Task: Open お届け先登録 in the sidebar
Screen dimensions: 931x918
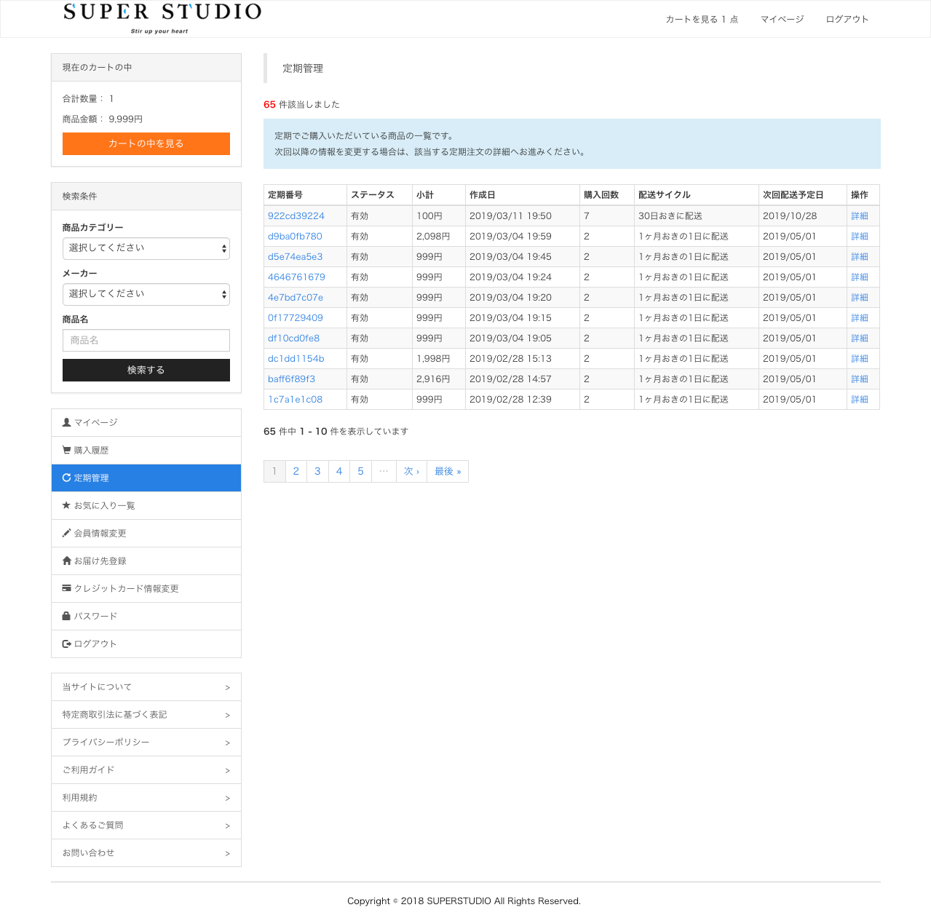Action: [x=146, y=561]
